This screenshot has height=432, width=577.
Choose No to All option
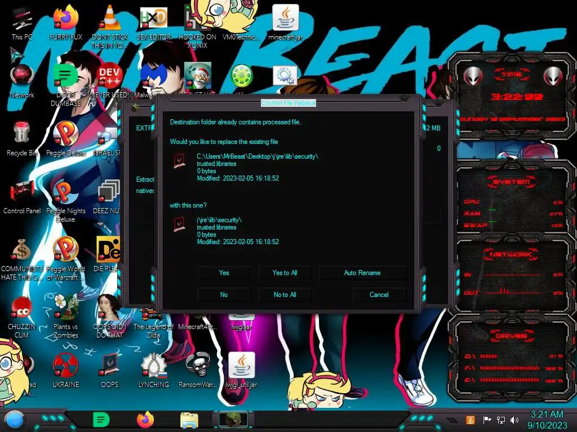pos(285,295)
